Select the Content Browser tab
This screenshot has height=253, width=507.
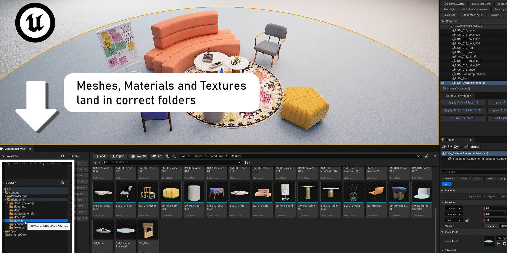[15, 149]
